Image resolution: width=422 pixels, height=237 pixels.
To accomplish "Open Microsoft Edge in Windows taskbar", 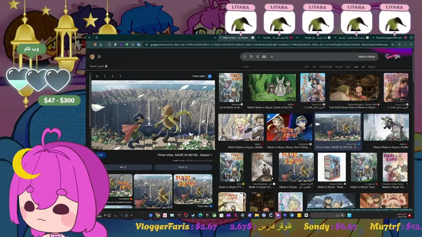I will (200, 215).
